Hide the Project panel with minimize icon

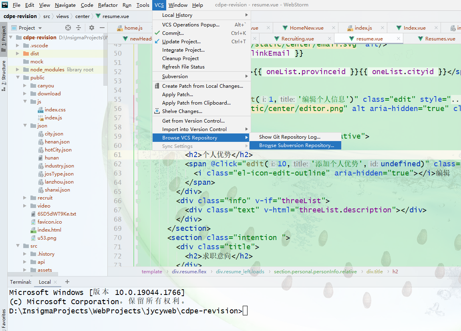point(102,28)
